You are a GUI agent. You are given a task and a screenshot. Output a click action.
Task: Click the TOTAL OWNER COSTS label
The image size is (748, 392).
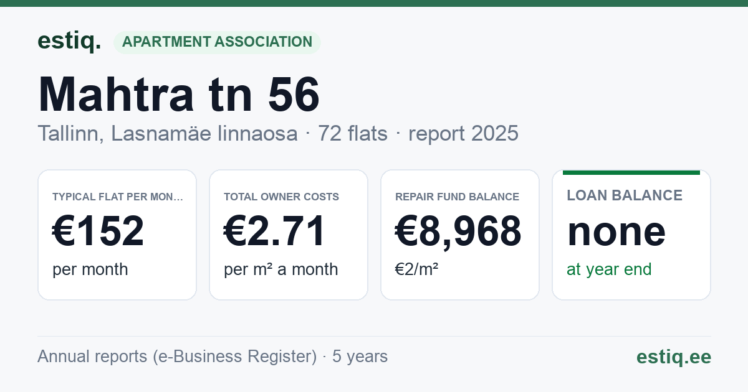coord(281,197)
